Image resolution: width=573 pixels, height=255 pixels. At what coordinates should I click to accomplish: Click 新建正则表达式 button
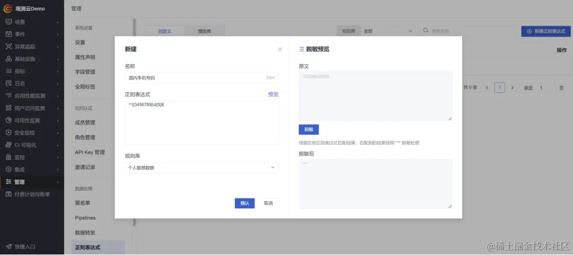(546, 31)
